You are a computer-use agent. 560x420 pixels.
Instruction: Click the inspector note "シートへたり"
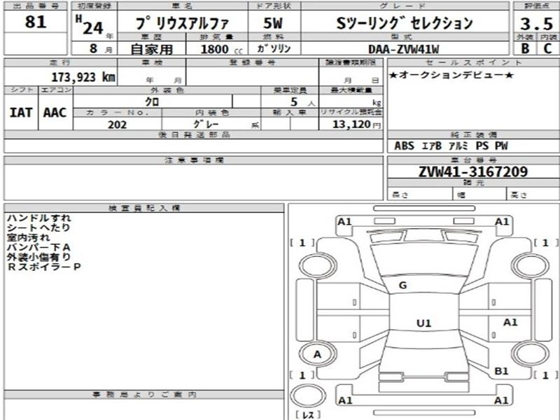click(38, 227)
